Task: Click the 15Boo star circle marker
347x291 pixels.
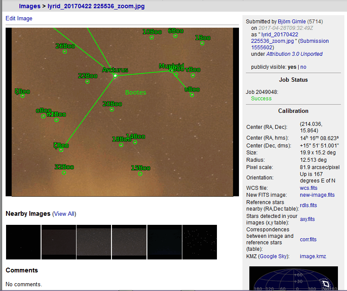Action: [140, 174]
